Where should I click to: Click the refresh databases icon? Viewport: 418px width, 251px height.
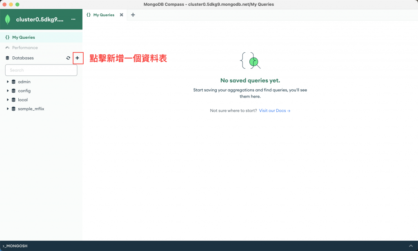tap(68, 58)
